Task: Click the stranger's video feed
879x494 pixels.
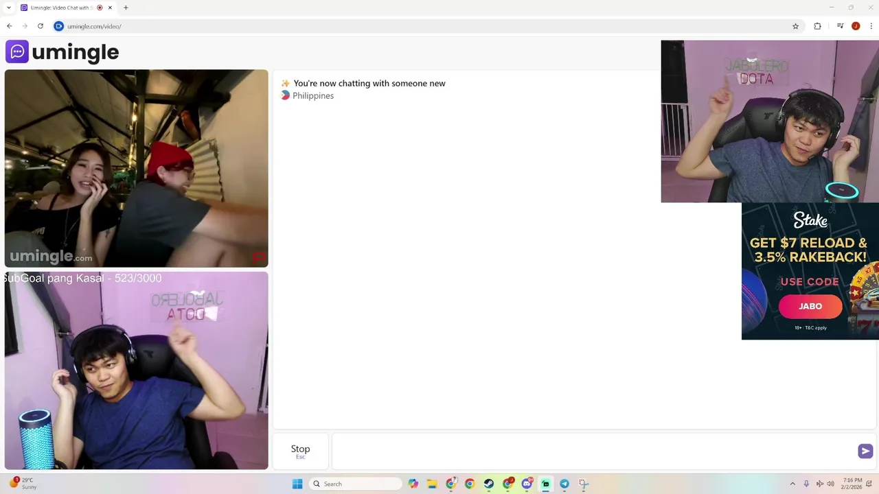Action: 136,168
